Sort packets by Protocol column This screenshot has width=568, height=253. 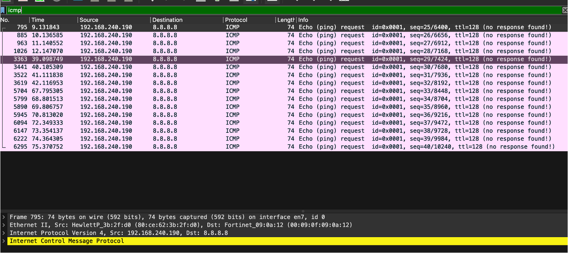[x=248, y=20]
